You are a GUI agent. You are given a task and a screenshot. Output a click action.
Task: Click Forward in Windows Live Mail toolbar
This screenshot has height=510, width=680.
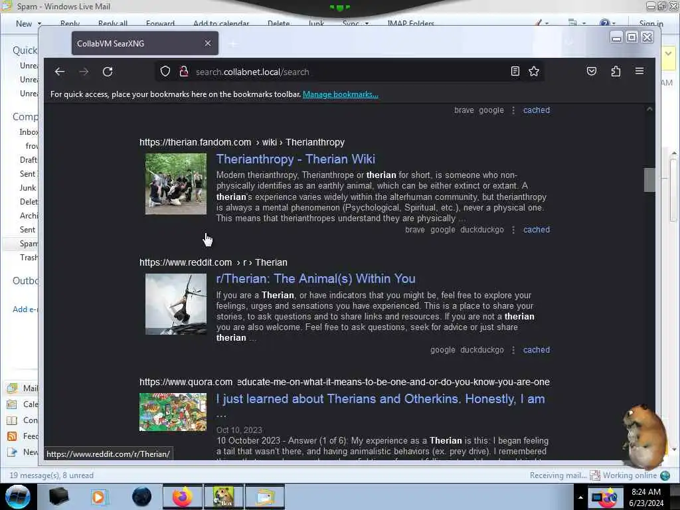[160, 23]
